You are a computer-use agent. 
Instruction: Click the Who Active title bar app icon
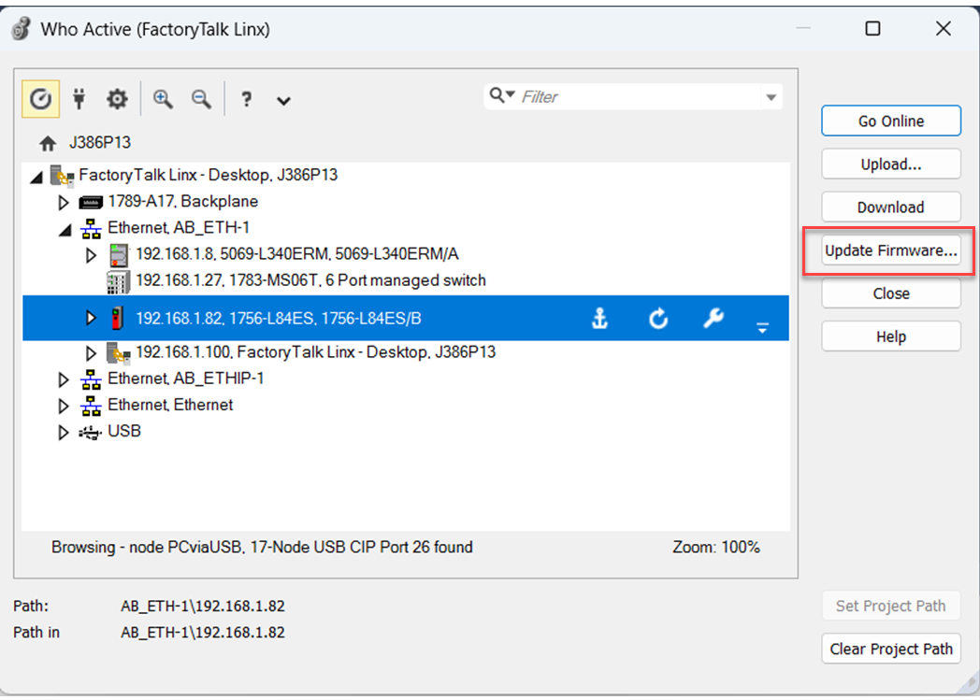[x=22, y=29]
